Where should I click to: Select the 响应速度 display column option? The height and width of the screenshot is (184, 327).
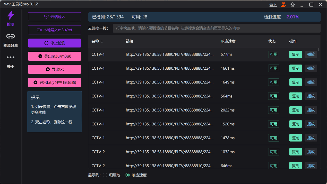[128, 175]
